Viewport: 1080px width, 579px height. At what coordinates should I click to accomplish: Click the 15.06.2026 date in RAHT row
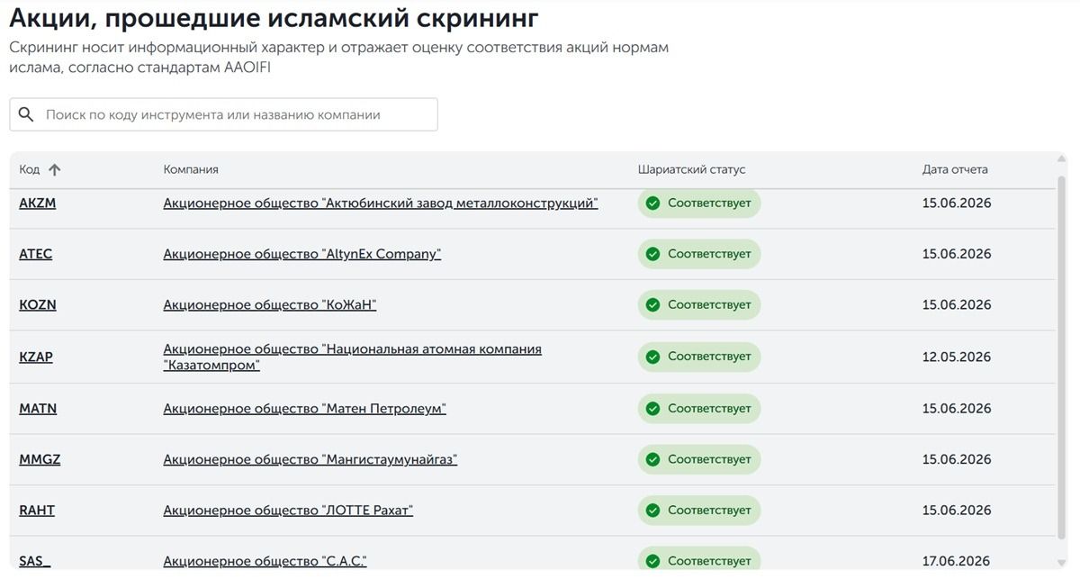tap(957, 511)
